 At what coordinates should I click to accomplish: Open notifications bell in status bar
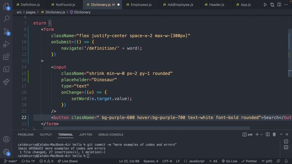click(x=286, y=161)
